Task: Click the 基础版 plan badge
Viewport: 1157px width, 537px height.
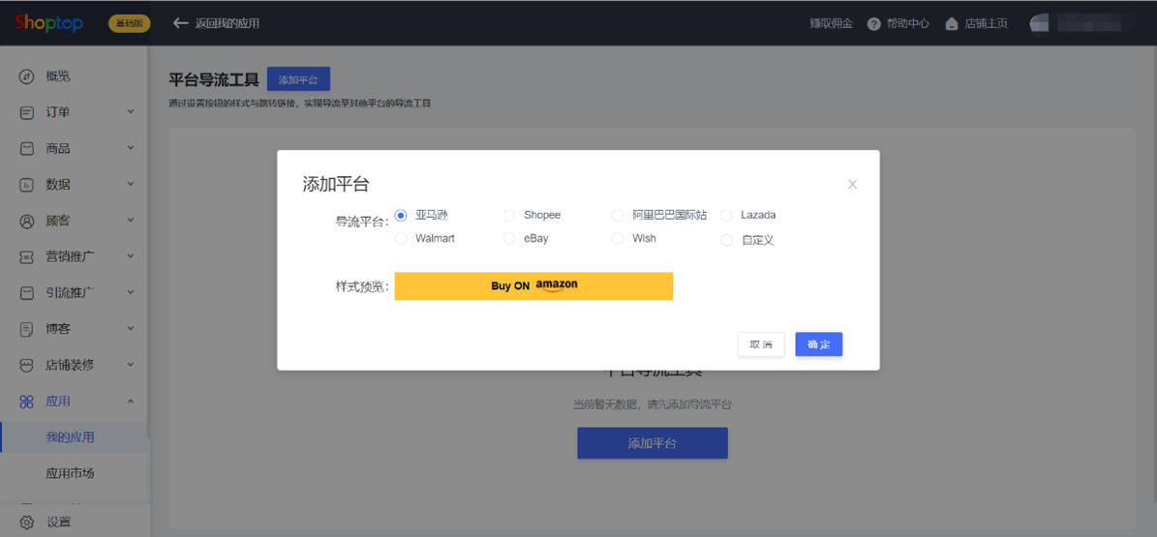Action: (130, 23)
